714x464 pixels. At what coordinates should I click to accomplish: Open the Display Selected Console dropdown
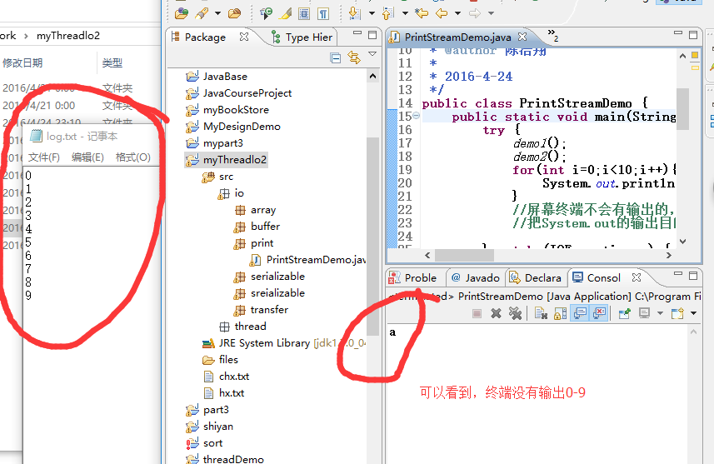(x=661, y=313)
